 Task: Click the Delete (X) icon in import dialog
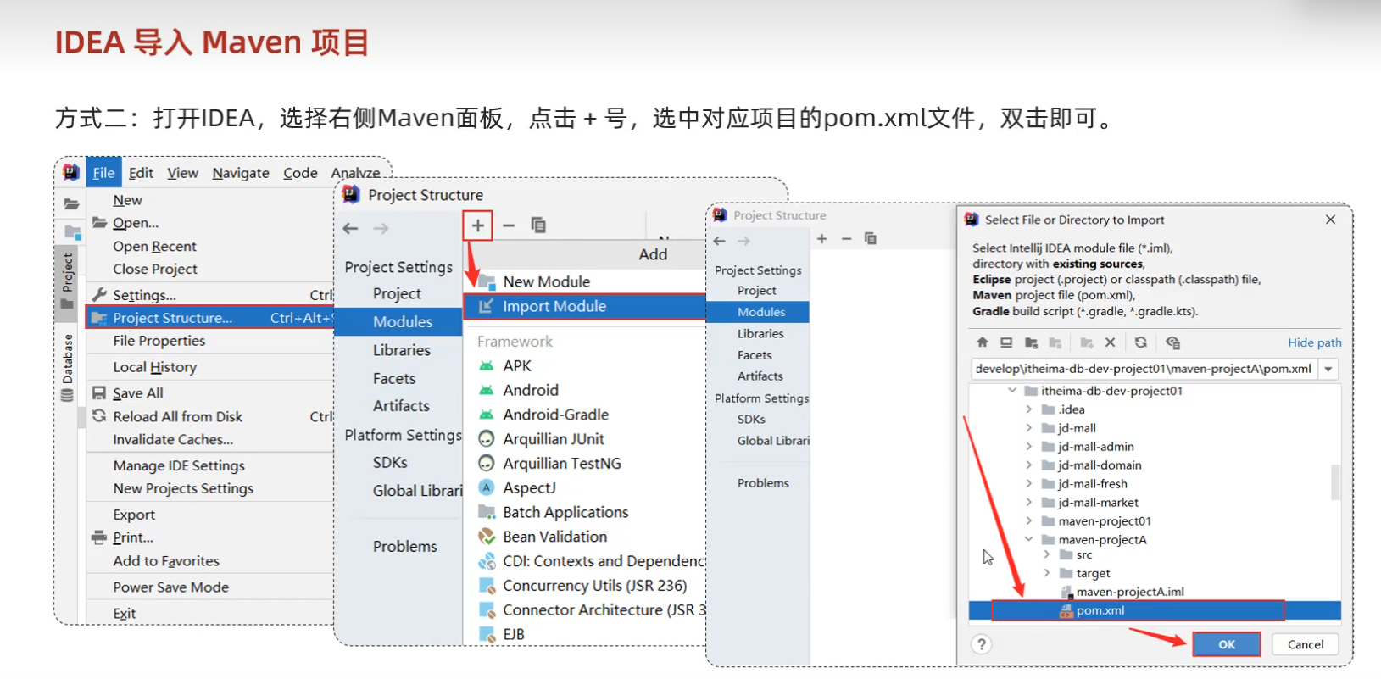click(1110, 342)
